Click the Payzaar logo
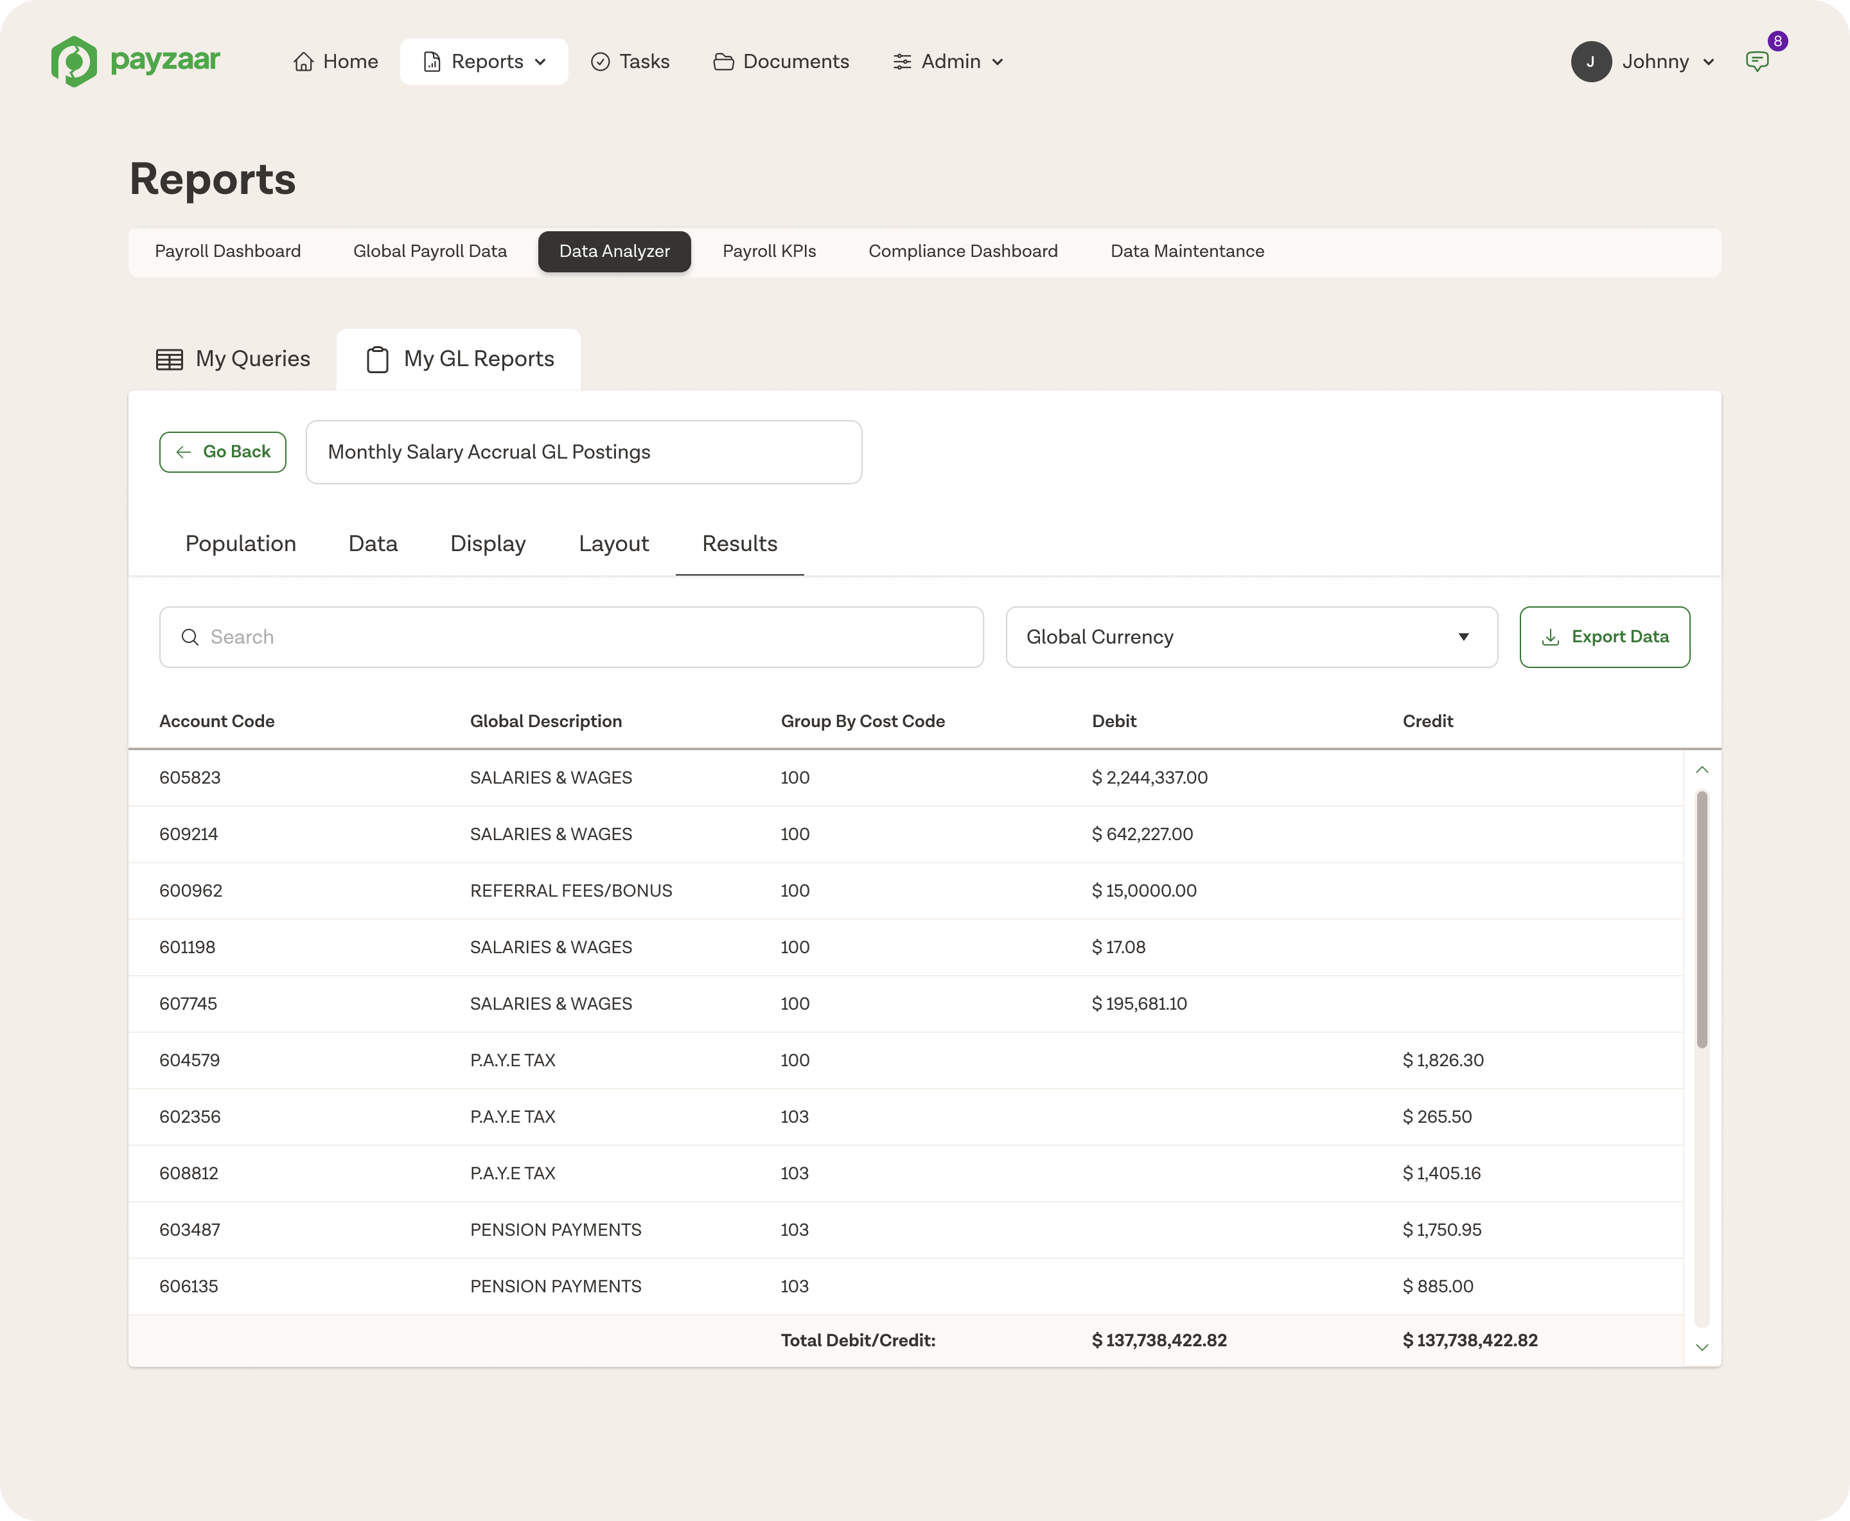The height and width of the screenshot is (1521, 1850). click(x=136, y=61)
